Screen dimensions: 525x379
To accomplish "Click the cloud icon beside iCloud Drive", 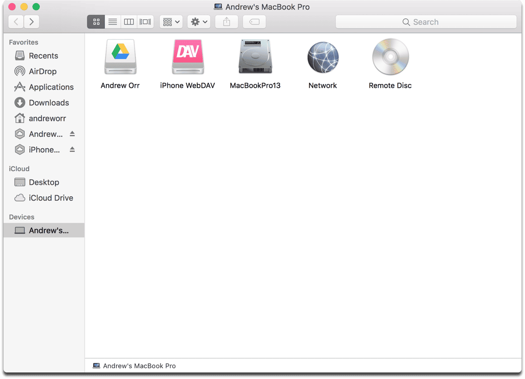I will tap(20, 198).
